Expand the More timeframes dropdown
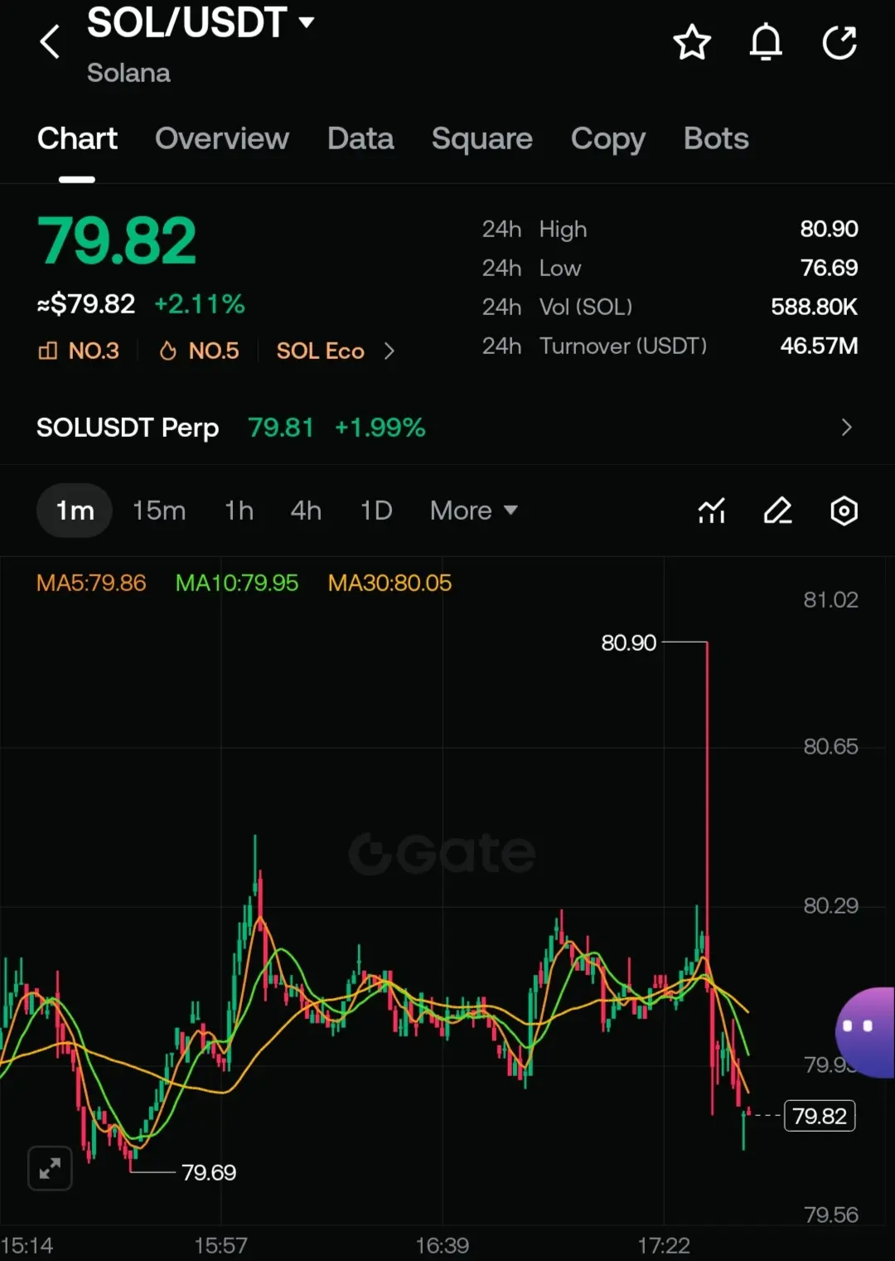895x1261 pixels. pyautogui.click(x=473, y=511)
